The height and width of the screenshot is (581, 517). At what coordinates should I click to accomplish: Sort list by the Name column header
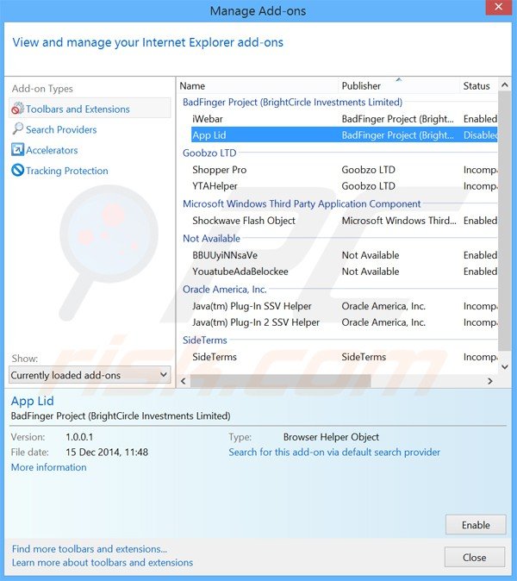point(258,86)
